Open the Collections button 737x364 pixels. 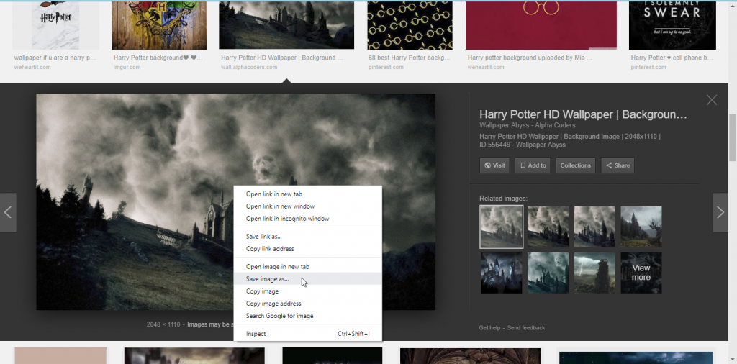[575, 165]
